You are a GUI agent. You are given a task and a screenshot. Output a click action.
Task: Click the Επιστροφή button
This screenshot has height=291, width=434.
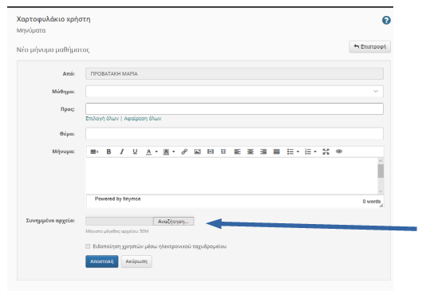pos(370,47)
